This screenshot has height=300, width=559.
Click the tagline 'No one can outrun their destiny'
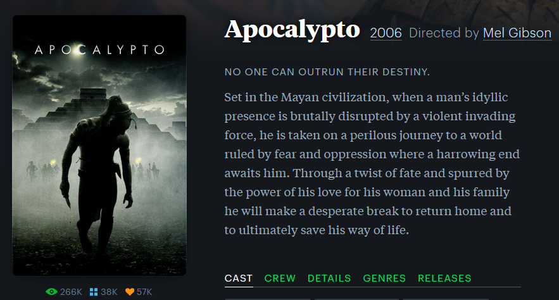327,72
